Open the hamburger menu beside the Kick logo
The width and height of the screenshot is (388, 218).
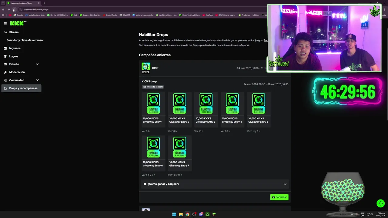point(5,23)
